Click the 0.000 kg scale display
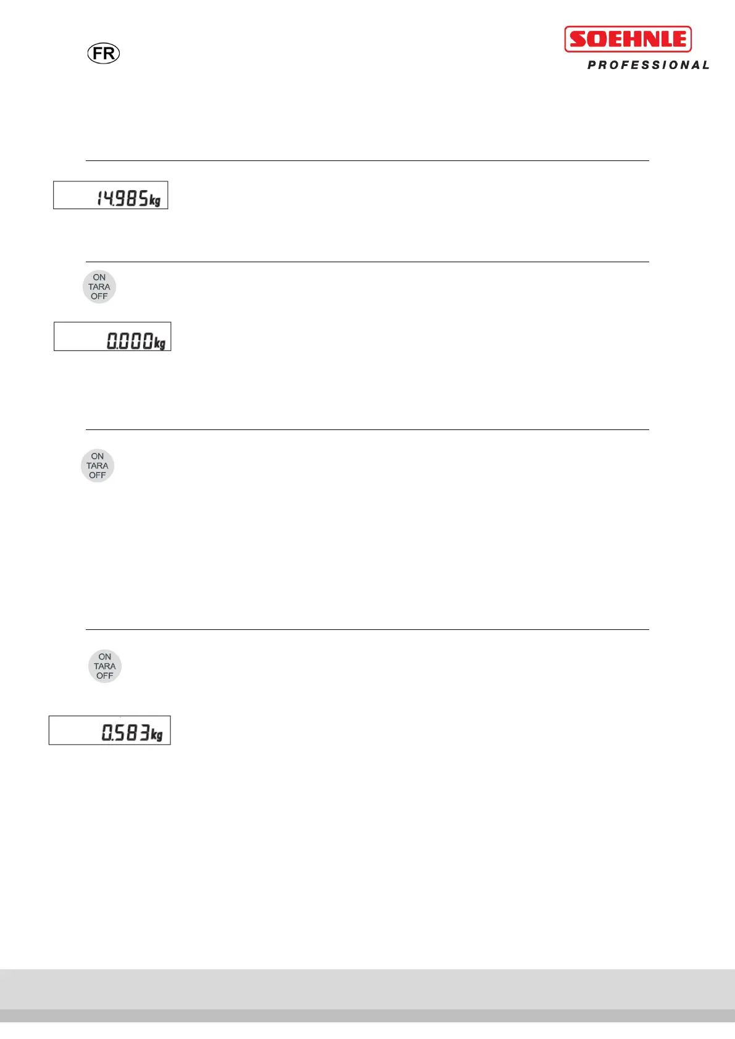Screen dimensions: 735x1039 (112, 336)
